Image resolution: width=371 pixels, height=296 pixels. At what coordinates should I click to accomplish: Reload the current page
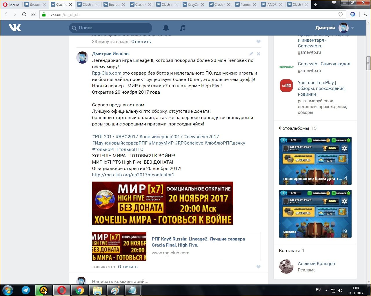coord(24,14)
